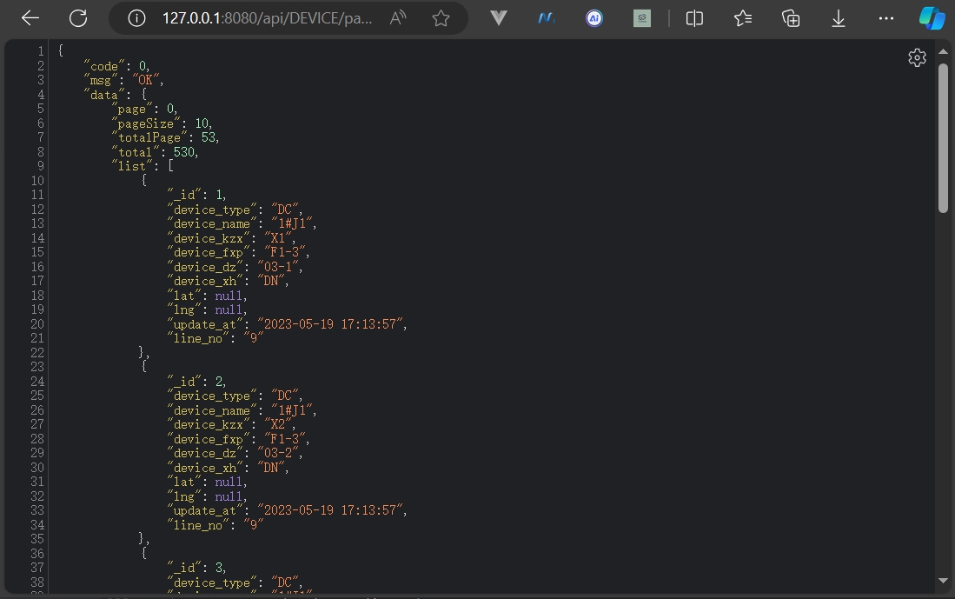Click the address bar URL
Screen dimensions: 955x599
[x=268, y=18]
